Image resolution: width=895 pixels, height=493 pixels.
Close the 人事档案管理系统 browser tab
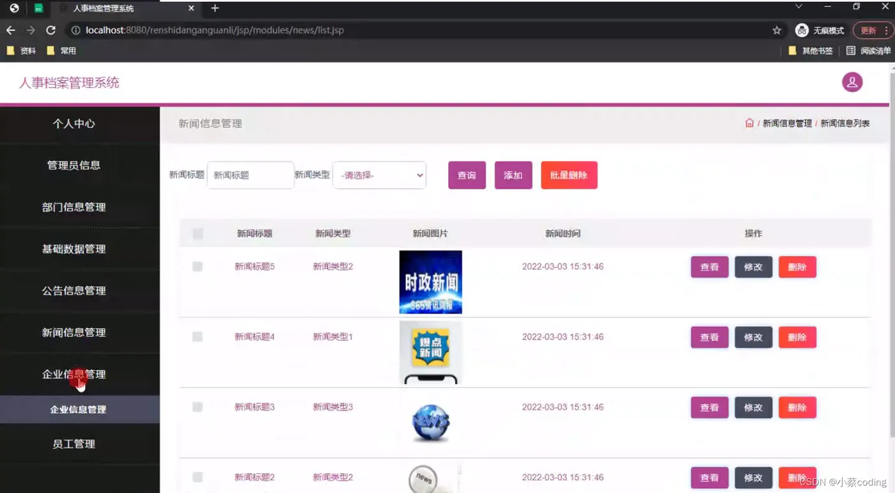(x=191, y=8)
